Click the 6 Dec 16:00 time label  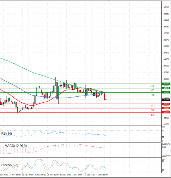103,175
